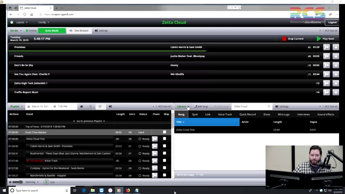Click playlist gears settings icon

110,106
